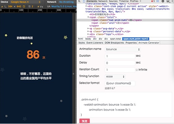Show the console drawer icon

(157, 1)
